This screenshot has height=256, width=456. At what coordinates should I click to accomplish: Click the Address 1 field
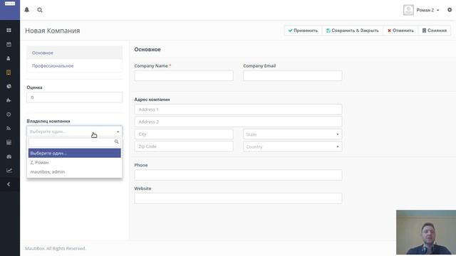point(238,110)
